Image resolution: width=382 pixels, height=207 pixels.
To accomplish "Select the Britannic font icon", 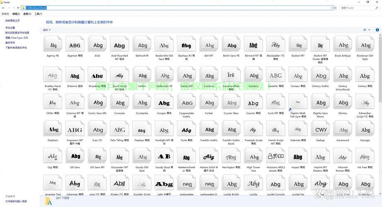I will 75,75.
